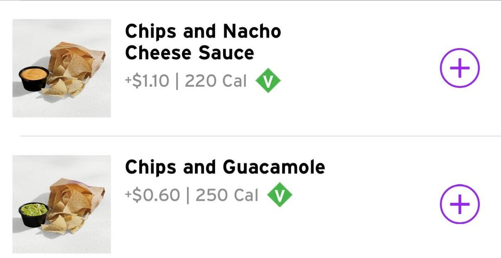Viewport: 501px width, 258px height.
Task: Select the Chips and Nacho Cheese Sauce title
Action: 203,42
